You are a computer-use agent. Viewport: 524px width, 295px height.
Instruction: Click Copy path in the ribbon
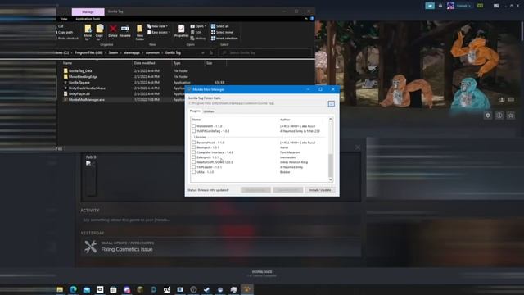(x=64, y=32)
